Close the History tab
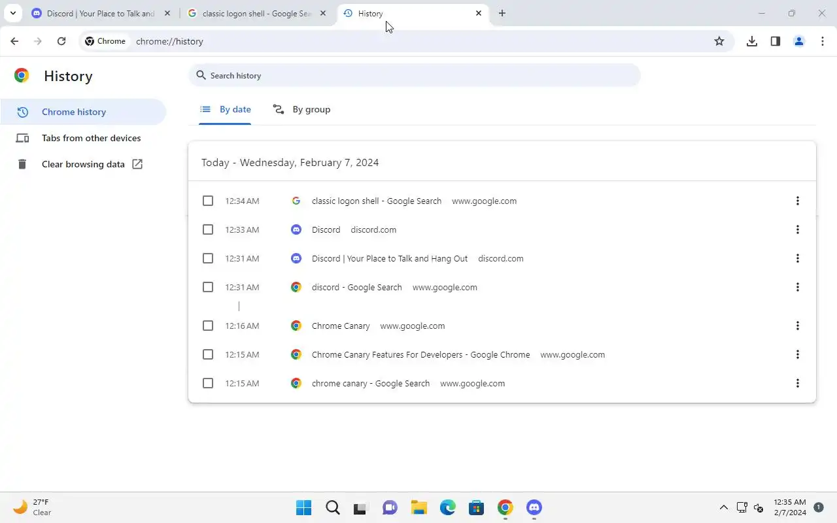 [x=479, y=13]
